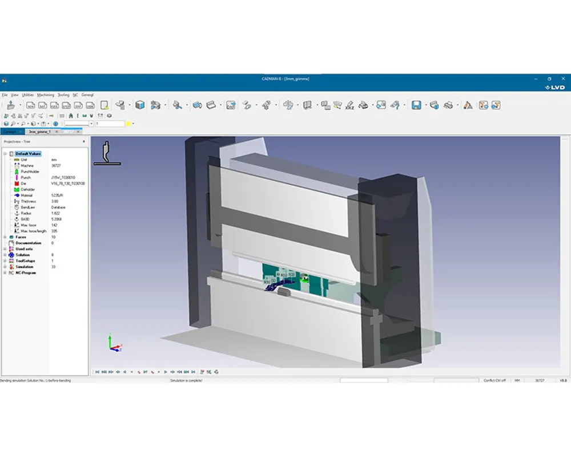Click the XRZ axis toolbar icon
This screenshot has height=456, width=571.
tap(349, 105)
